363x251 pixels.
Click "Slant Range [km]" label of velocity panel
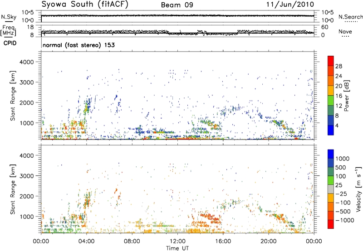[13, 189]
